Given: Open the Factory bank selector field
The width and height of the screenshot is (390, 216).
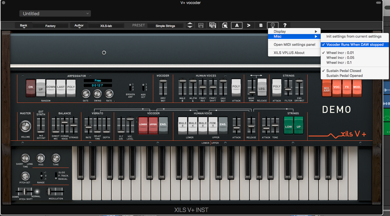Looking at the screenshot, I should coord(50,26).
